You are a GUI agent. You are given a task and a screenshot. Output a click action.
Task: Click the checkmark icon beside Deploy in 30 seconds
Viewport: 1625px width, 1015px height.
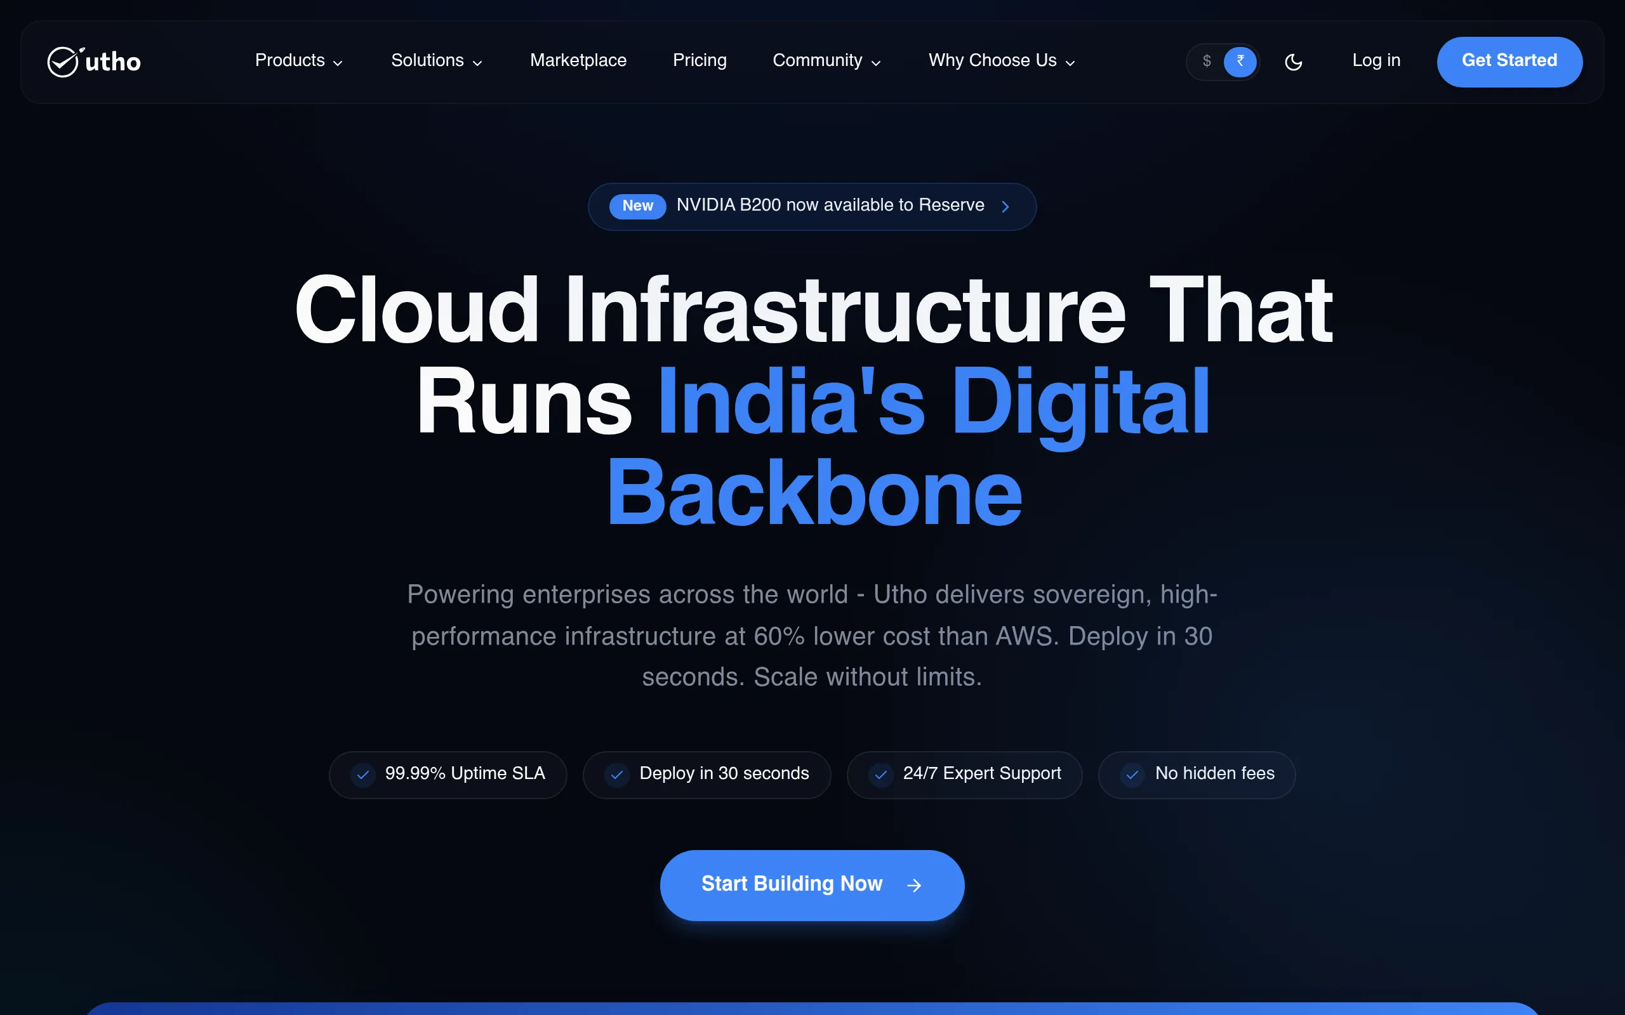coord(616,775)
